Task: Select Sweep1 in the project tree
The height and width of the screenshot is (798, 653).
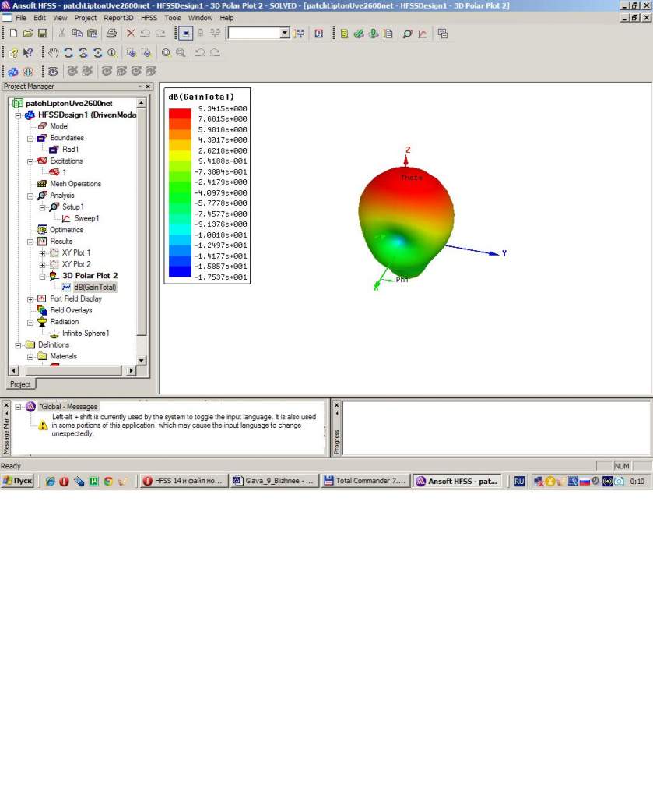Action: [86, 219]
